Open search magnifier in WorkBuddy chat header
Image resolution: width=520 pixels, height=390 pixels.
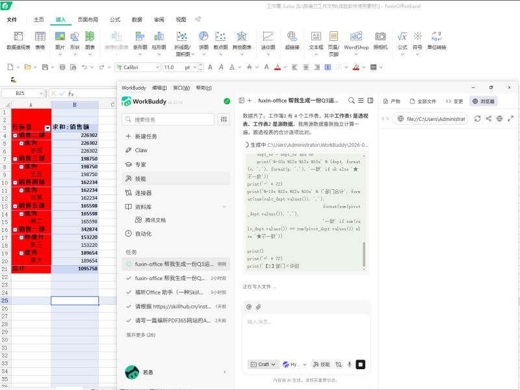pyautogui.click(x=351, y=101)
